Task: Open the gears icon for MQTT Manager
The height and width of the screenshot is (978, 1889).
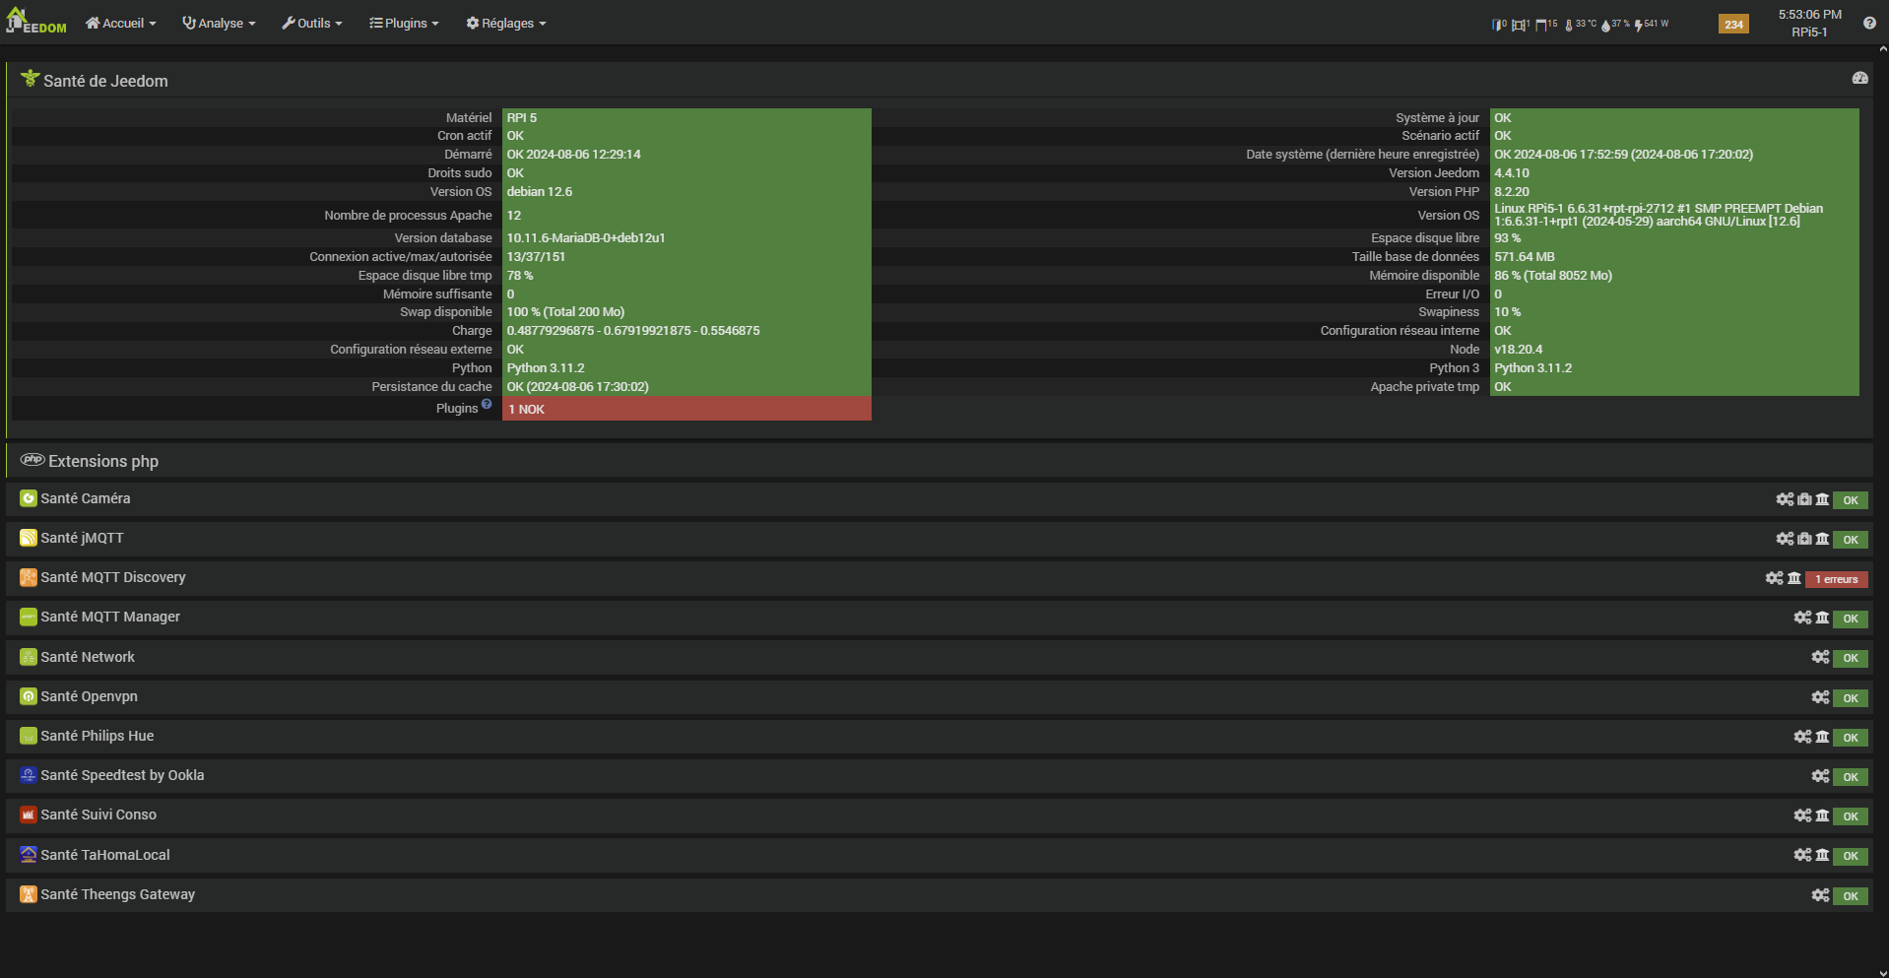Action: point(1802,618)
